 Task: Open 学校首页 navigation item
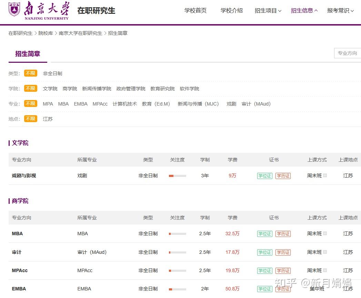point(195,11)
